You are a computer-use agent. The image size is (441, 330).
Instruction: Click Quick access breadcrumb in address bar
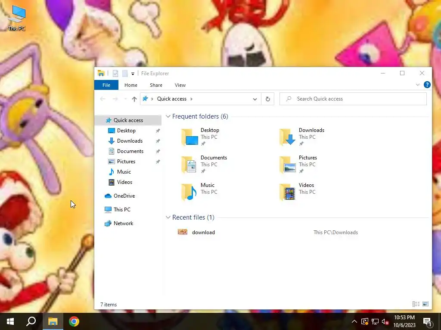[171, 99]
